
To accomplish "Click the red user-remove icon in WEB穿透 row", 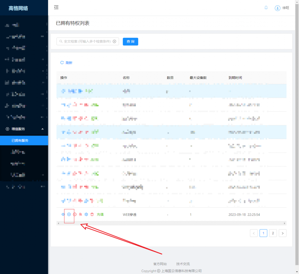I will (81, 214).
